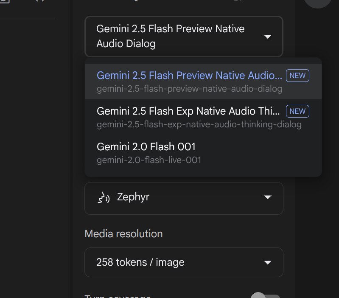
Task: Click the gemini-2.5-flash-preview-native-audio-dialog ID text
Action: coord(189,89)
